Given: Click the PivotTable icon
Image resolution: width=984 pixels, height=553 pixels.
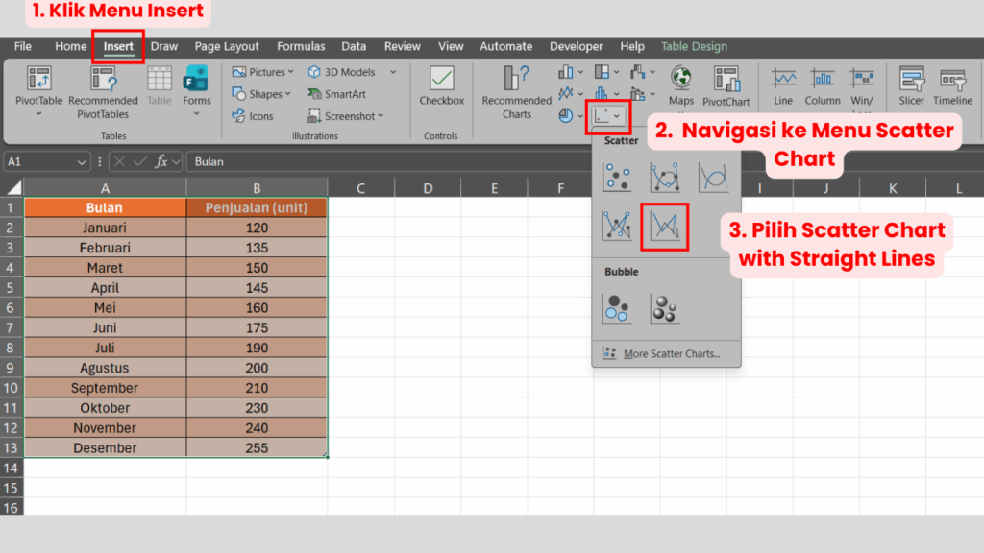Looking at the screenshot, I should click(x=38, y=82).
